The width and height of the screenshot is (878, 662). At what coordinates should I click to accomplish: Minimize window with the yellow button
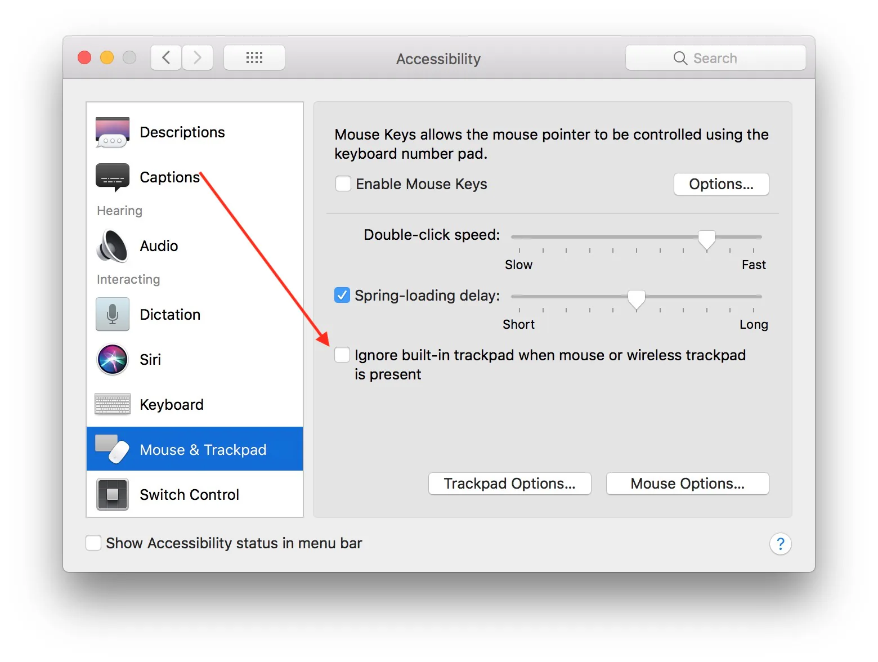coord(107,57)
